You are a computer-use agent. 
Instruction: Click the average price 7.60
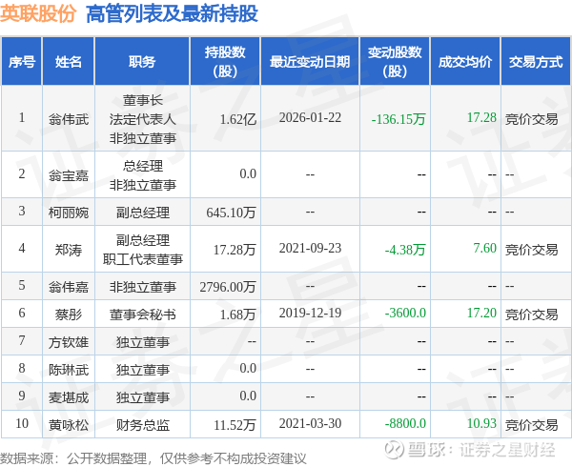tap(485, 248)
